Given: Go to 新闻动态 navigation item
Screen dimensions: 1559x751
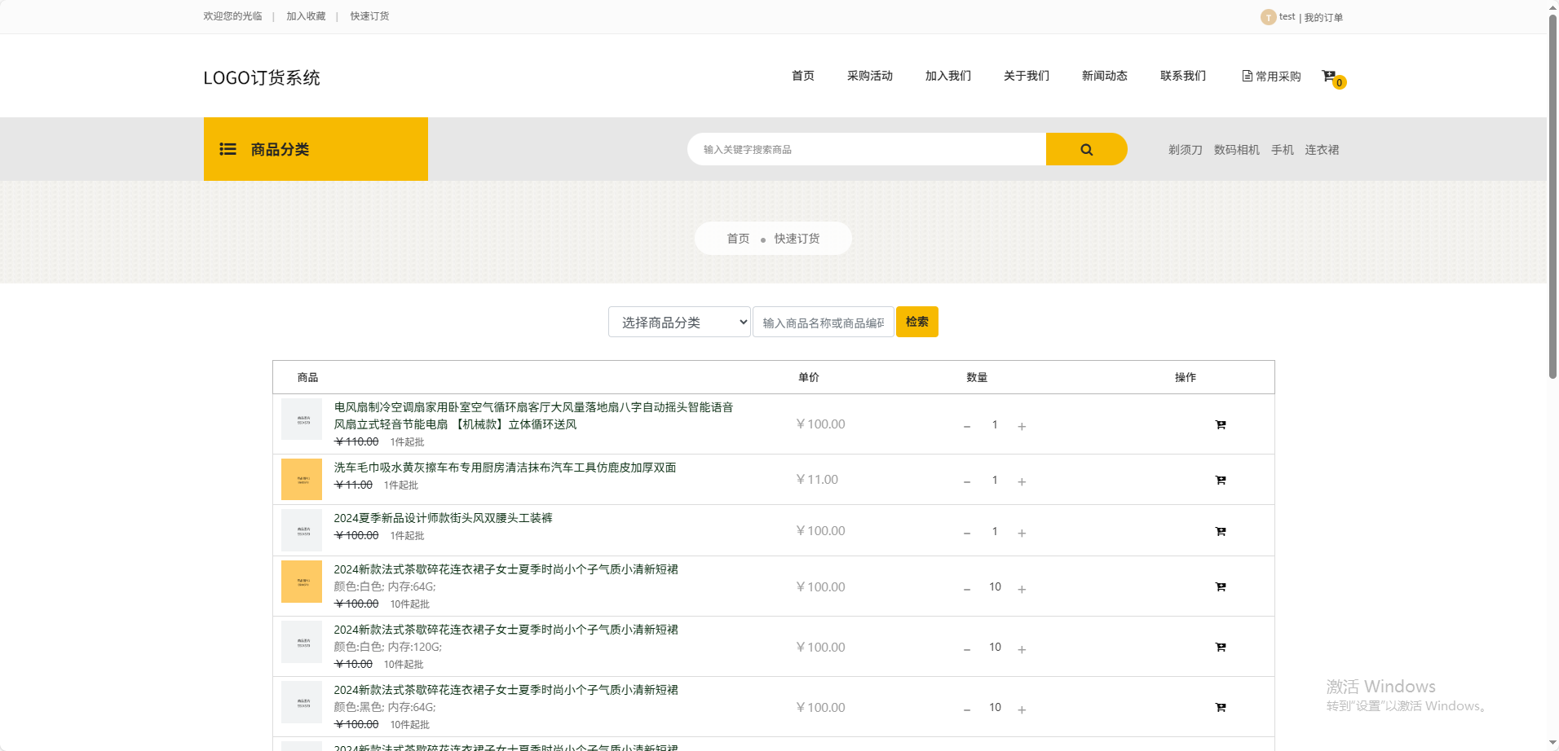Looking at the screenshot, I should pos(1104,76).
